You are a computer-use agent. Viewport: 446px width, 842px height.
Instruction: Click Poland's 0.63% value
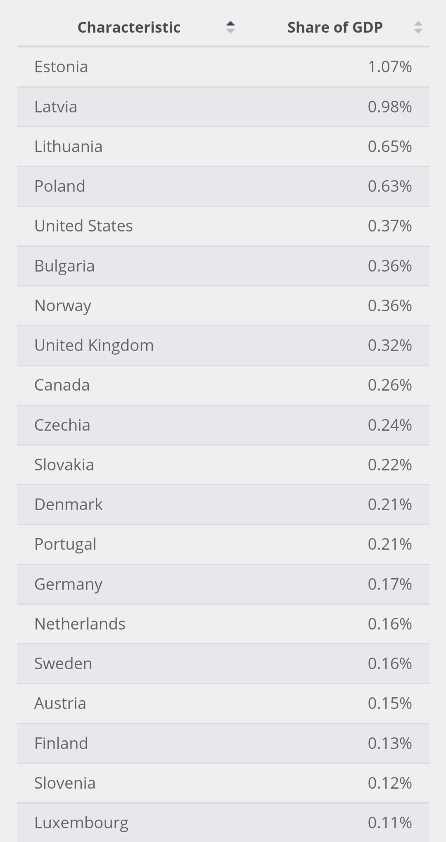pyautogui.click(x=389, y=186)
